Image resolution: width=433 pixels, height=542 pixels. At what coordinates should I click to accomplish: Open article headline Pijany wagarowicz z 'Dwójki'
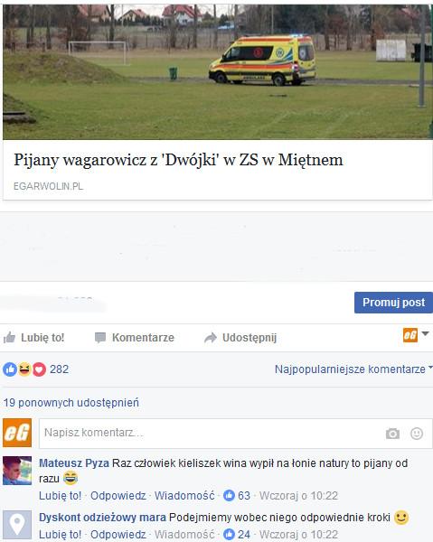pyautogui.click(x=178, y=160)
